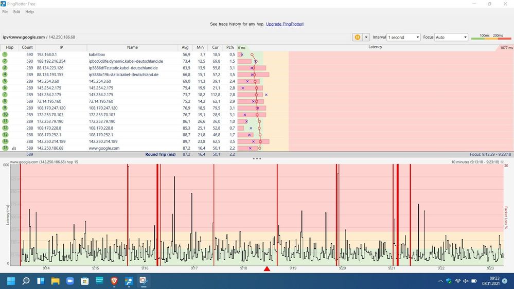514x289 pixels.
Task: Click the hop 1 green number icon
Action: tap(5, 54)
